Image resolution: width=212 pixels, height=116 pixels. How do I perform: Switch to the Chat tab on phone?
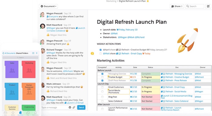28,113
